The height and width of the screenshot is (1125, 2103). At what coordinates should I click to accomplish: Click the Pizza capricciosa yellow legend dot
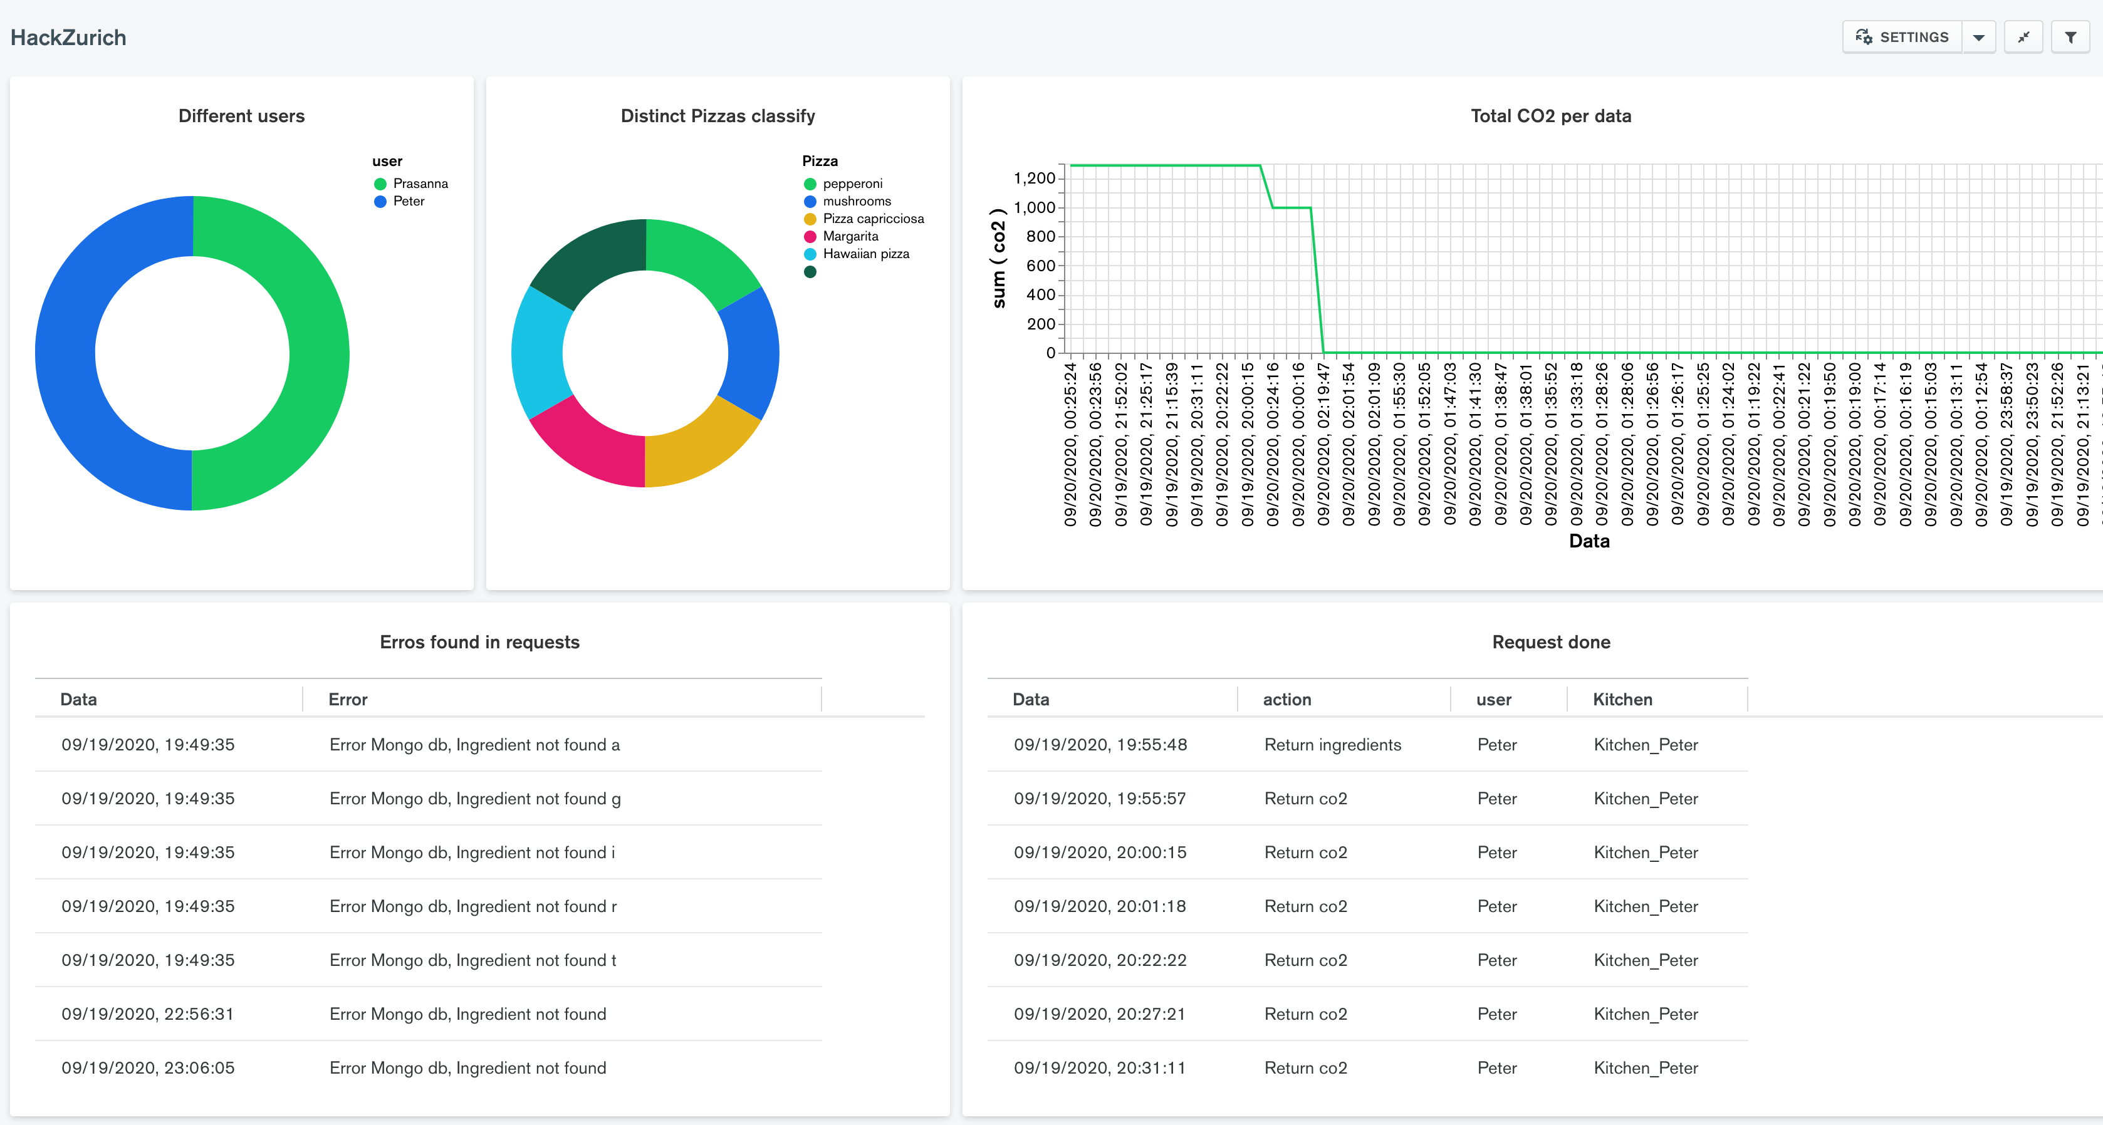click(x=810, y=219)
